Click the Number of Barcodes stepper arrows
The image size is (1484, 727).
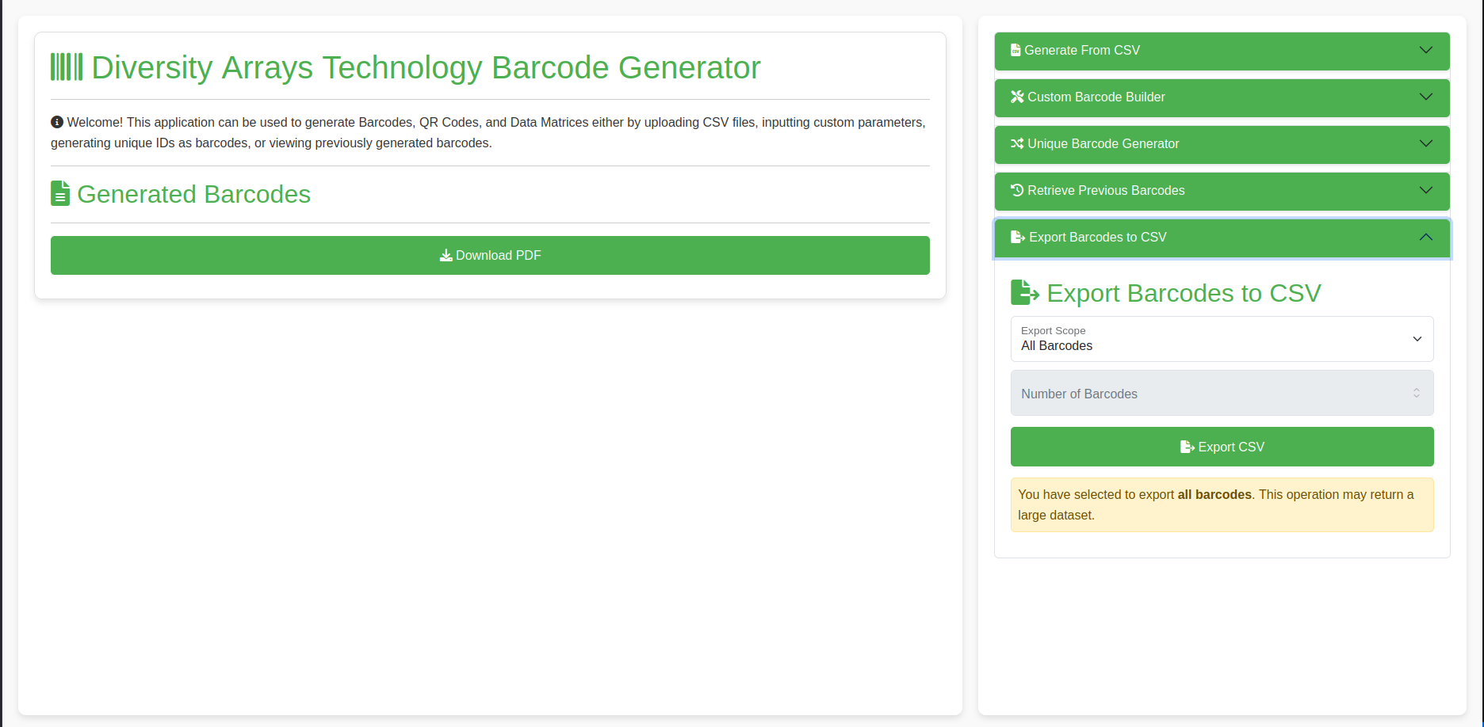click(x=1416, y=393)
